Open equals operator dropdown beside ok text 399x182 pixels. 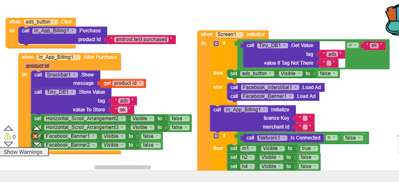(x=353, y=45)
